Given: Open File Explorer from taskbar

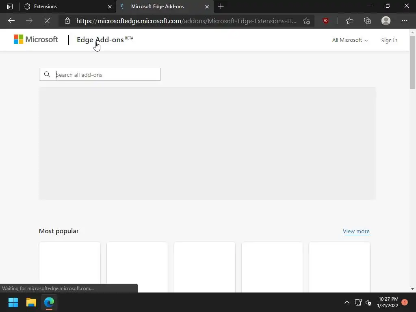Looking at the screenshot, I should (31, 302).
